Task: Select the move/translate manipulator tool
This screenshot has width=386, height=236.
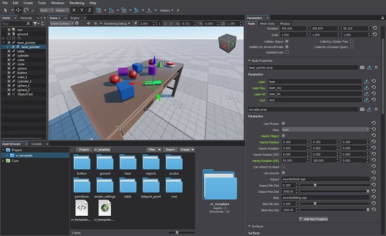Action: click(18, 10)
